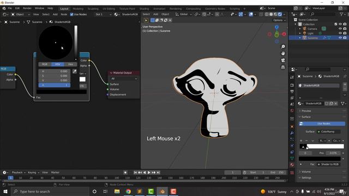Hide Suzanne in the viewport with the eye icon
The width and height of the screenshot is (349, 196).
[340, 38]
